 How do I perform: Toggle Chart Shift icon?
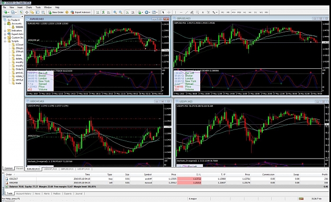(133, 13)
